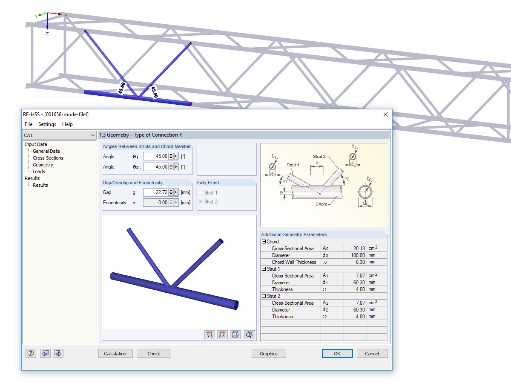Click the Calculation button
Screen dimensions: 511x383
click(115, 354)
